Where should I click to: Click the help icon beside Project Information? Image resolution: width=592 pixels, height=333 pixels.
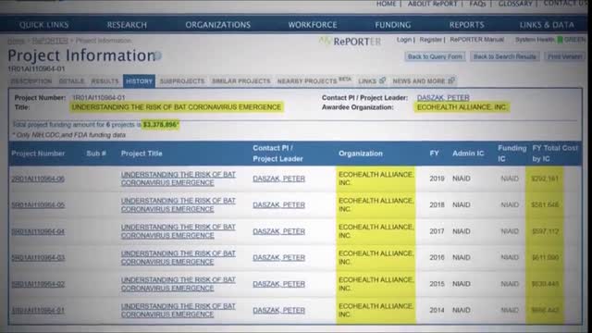(158, 55)
